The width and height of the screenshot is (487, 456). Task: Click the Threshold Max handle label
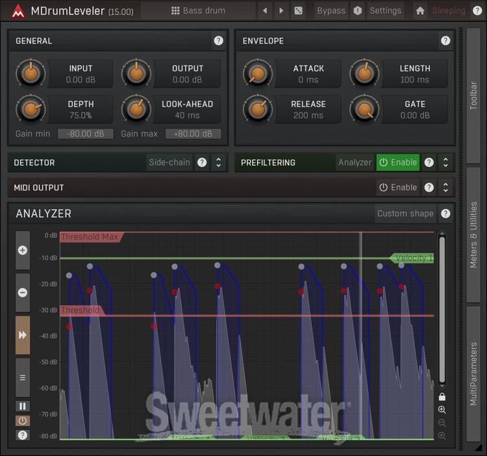[x=90, y=236]
